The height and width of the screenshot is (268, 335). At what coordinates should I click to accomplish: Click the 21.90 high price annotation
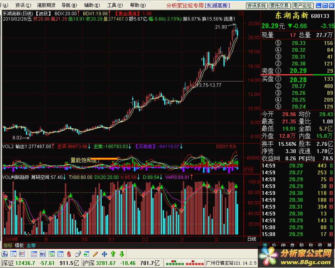221,27
